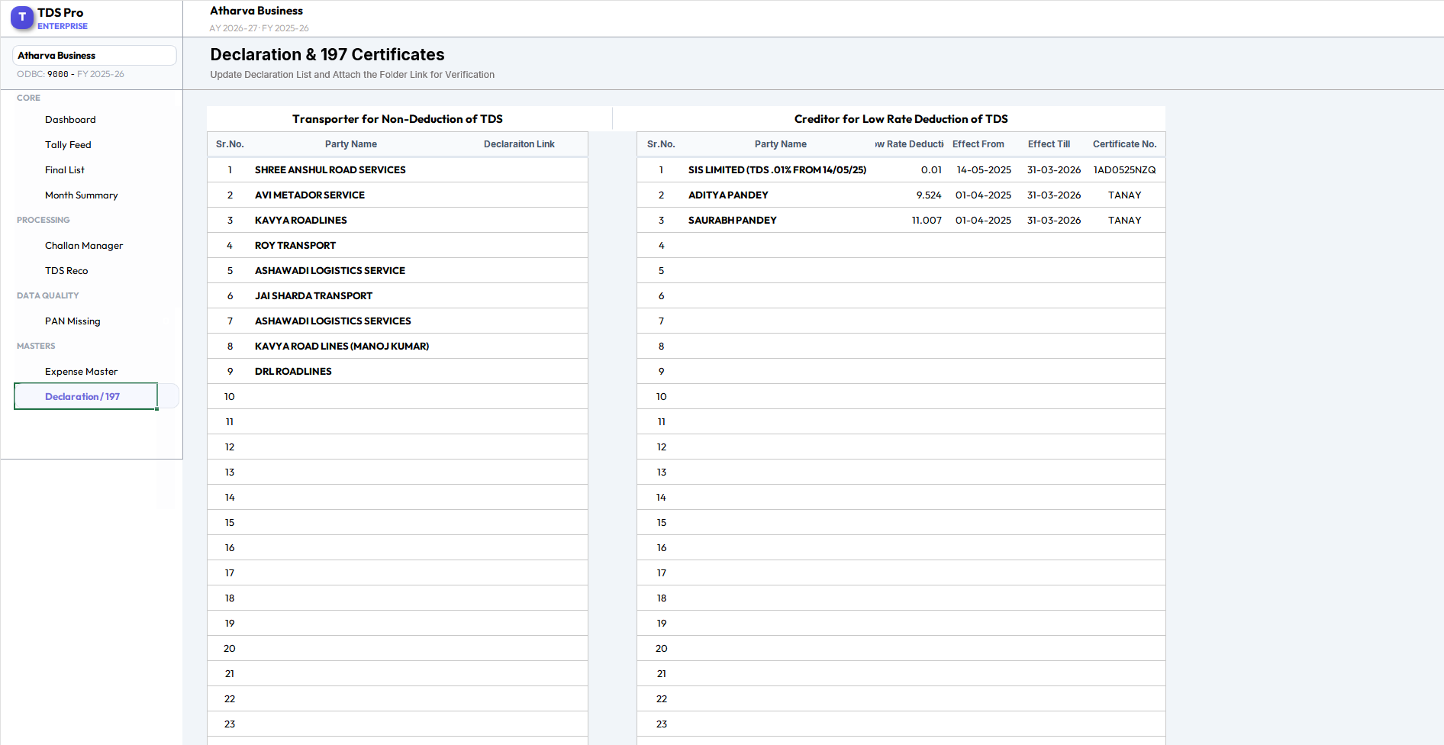Open the Final List page
Image resolution: width=1444 pixels, height=745 pixels.
[65, 169]
